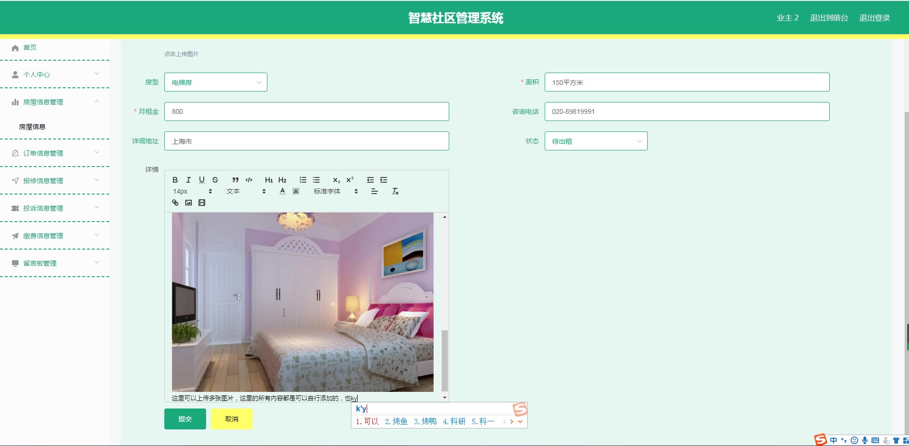This screenshot has height=446, width=909.
Task: Insert an image in the editor
Action: pos(188,203)
